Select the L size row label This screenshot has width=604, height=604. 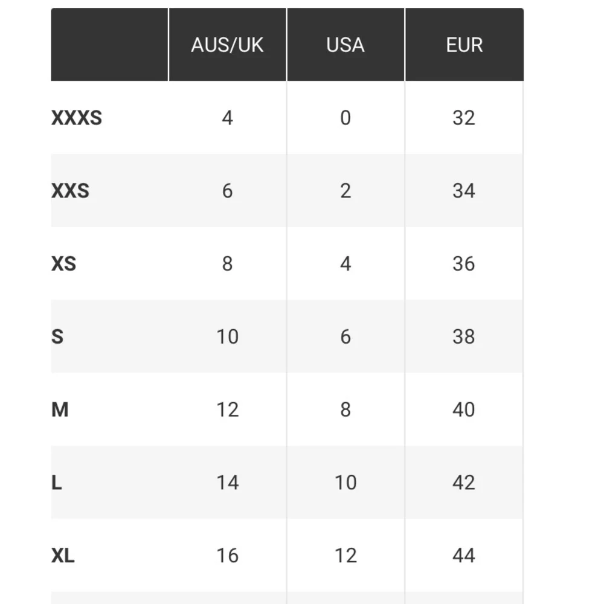[x=57, y=483]
